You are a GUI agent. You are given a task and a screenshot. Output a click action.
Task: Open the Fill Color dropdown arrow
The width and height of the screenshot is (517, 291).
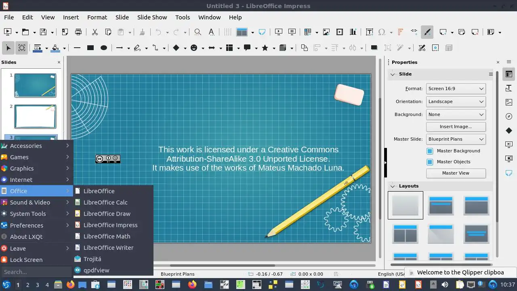click(x=64, y=48)
